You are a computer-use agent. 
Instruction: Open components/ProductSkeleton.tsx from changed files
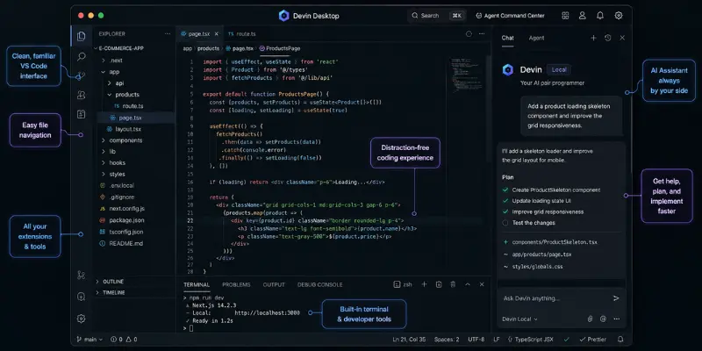(x=555, y=242)
